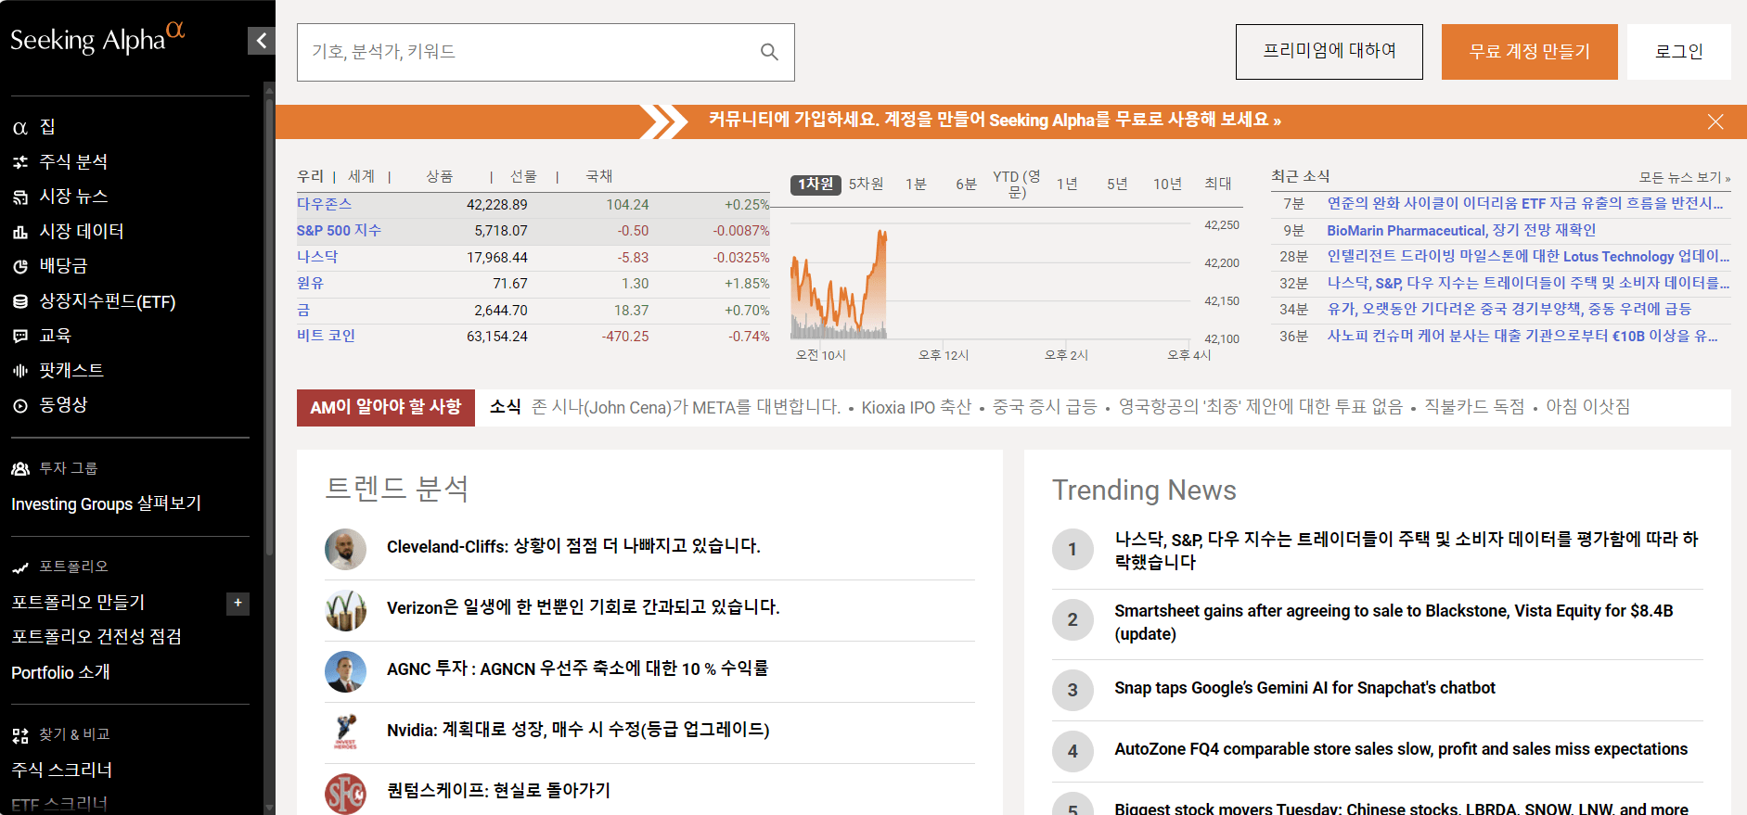1747x815 pixels.
Task: Click the 배당금 pie icon
Action: [x=20, y=266]
